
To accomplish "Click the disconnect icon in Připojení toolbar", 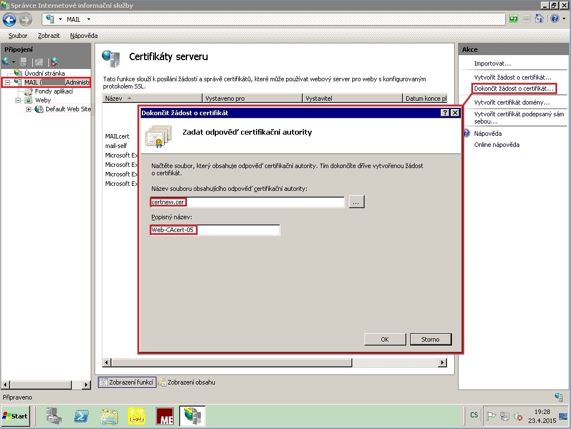I will (x=55, y=62).
